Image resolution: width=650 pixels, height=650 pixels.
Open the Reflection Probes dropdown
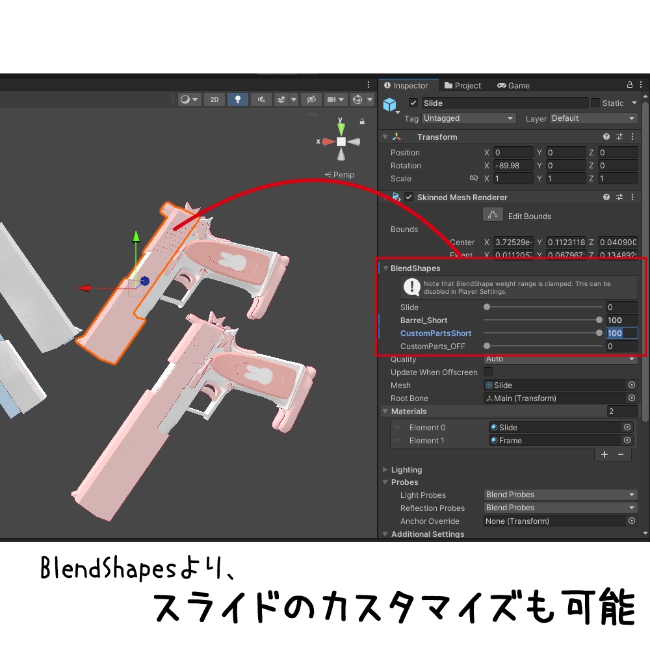click(560, 508)
